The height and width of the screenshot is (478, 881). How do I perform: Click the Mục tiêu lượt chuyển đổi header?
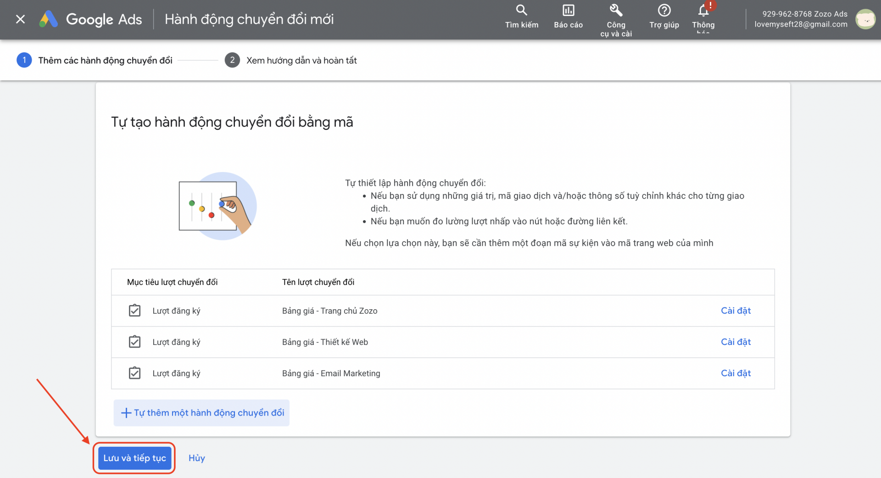pyautogui.click(x=172, y=282)
